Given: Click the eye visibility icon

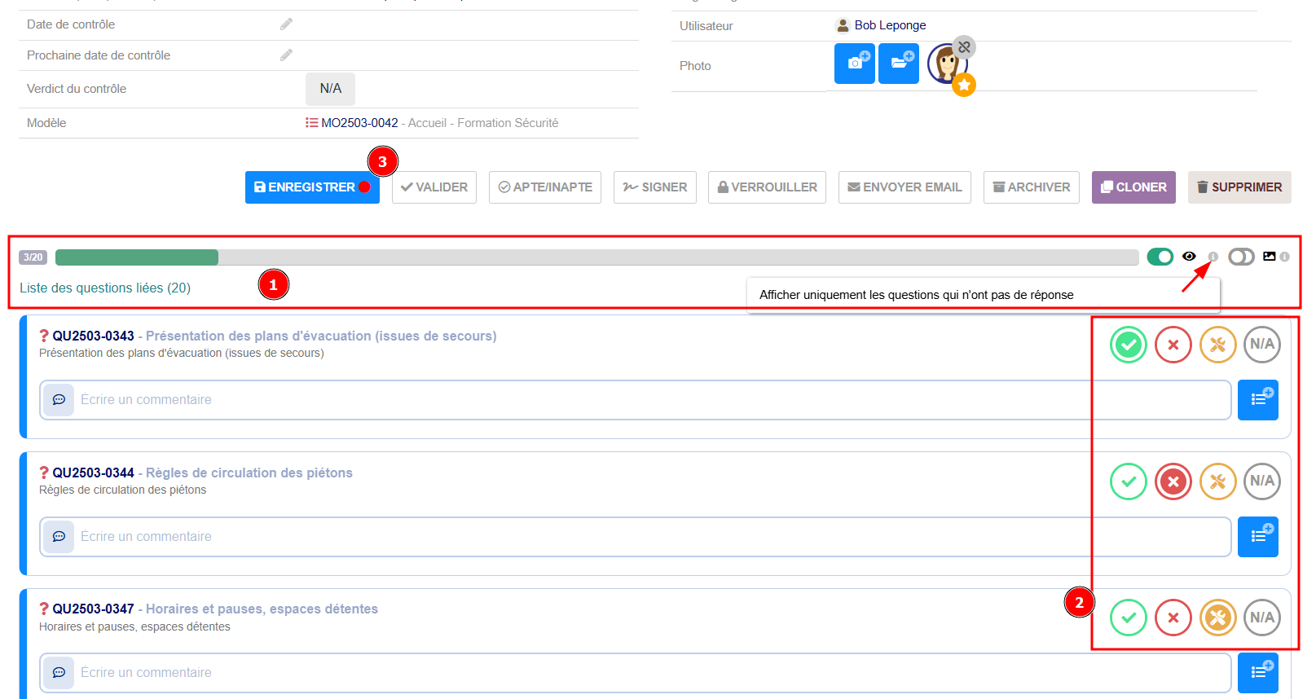Looking at the screenshot, I should pyautogui.click(x=1189, y=257).
